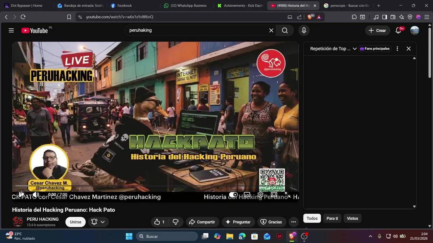The height and width of the screenshot is (243, 433).
Task: Mute the video volume
Action: (x=36, y=195)
